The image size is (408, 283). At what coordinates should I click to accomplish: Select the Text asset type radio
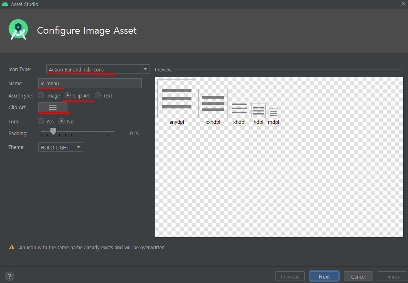pos(98,95)
